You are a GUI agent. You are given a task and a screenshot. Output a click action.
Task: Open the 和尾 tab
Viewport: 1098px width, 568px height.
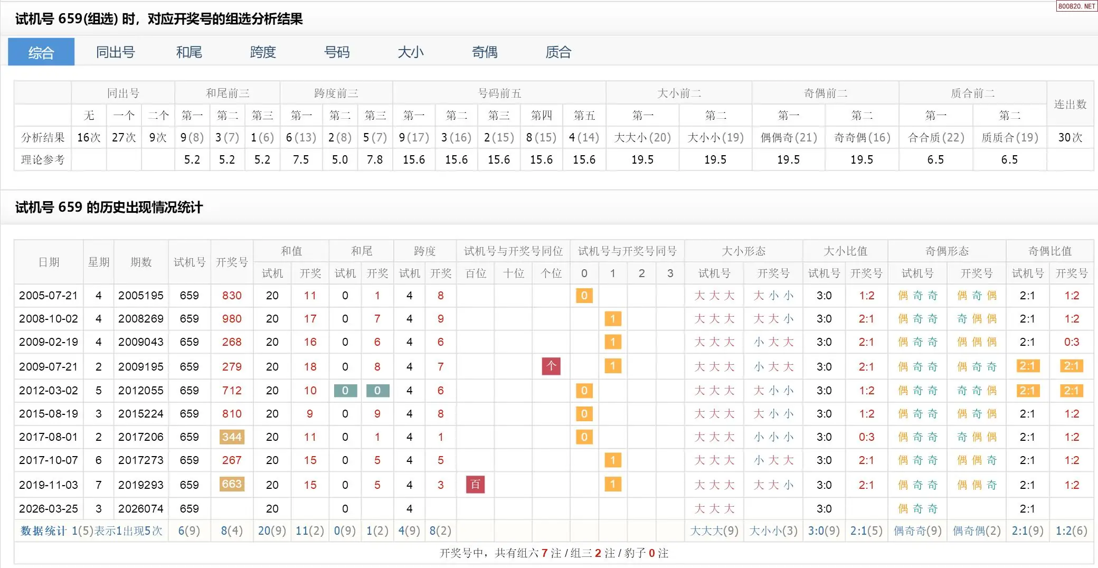tap(189, 52)
